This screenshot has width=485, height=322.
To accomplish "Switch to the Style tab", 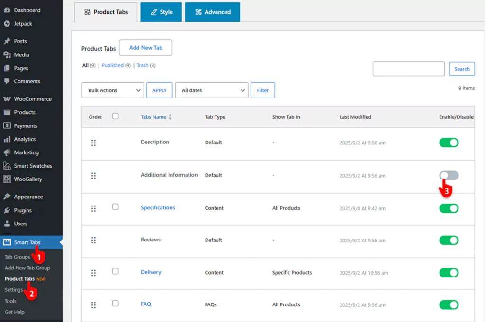I will point(161,12).
